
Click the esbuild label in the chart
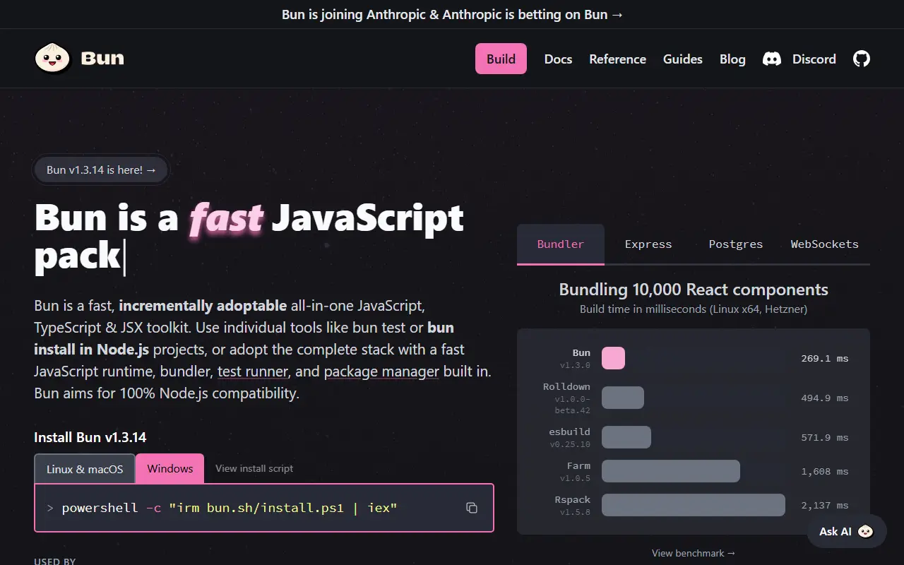pyautogui.click(x=569, y=432)
